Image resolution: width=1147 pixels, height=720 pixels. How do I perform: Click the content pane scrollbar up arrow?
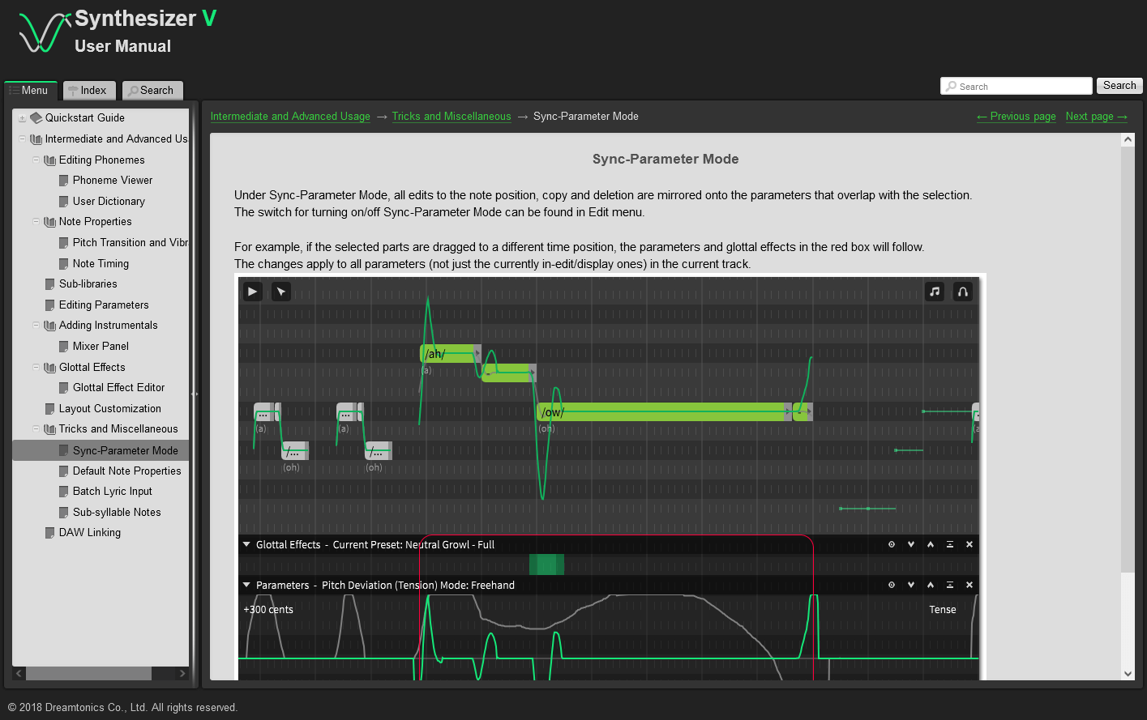pos(1128,140)
